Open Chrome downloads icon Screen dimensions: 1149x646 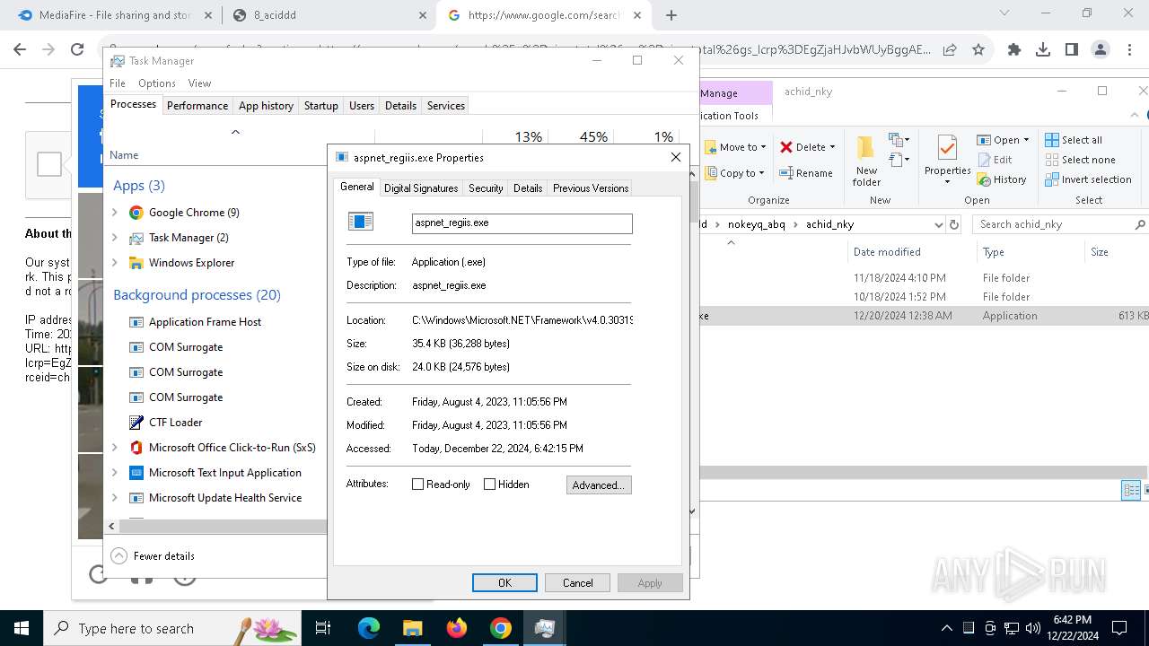pyautogui.click(x=1043, y=50)
